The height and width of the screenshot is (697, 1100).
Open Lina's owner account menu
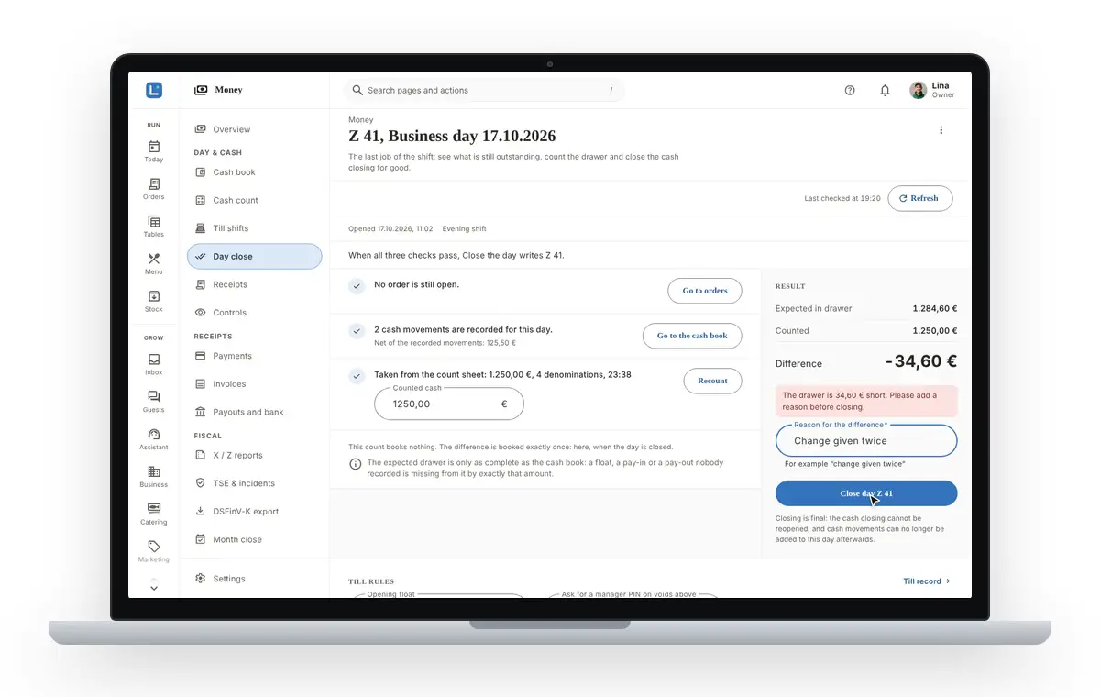click(932, 90)
